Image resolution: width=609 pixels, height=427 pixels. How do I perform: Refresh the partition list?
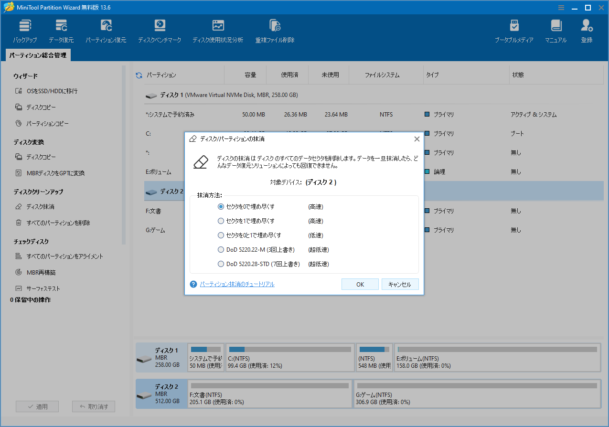139,75
